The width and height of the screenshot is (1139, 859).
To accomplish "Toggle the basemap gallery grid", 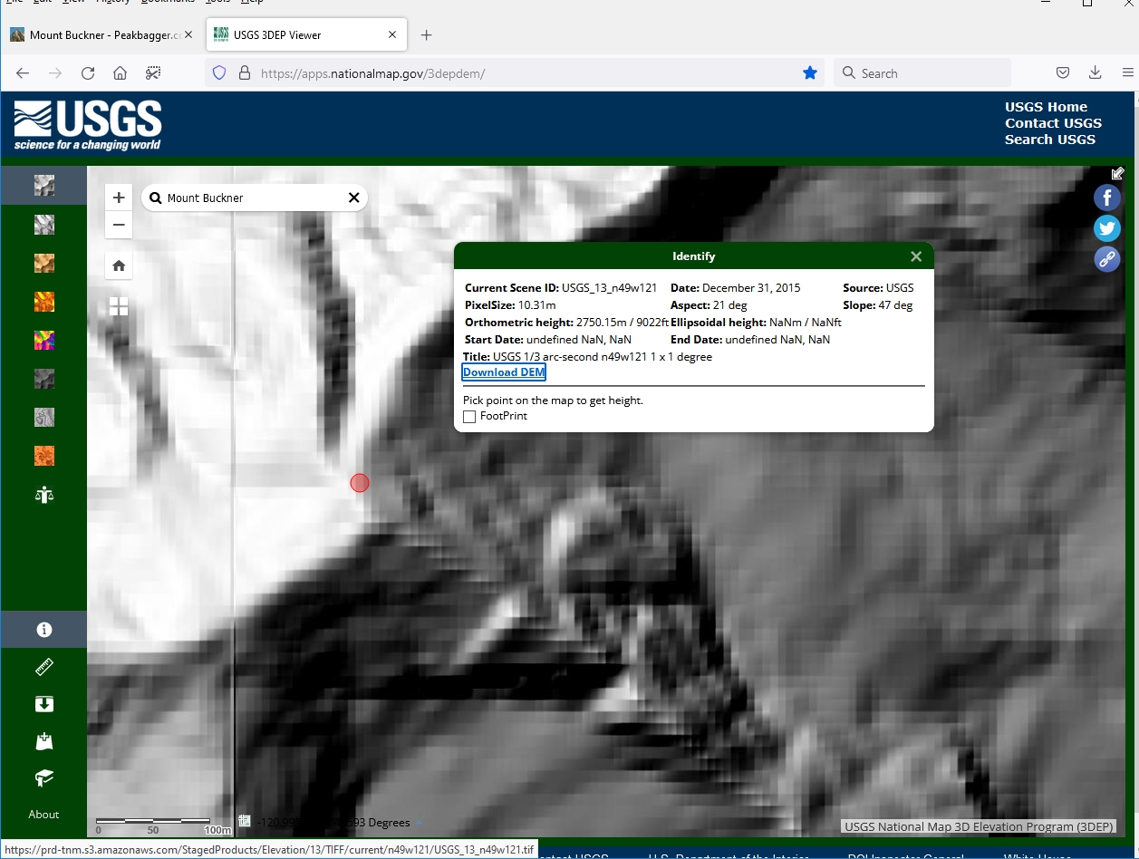I will [x=119, y=306].
